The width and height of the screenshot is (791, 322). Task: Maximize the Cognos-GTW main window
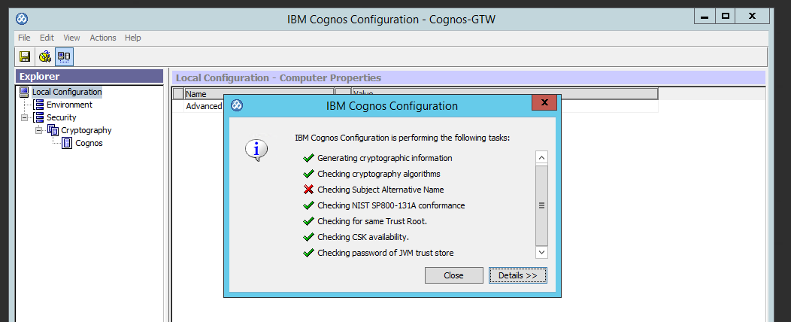725,17
